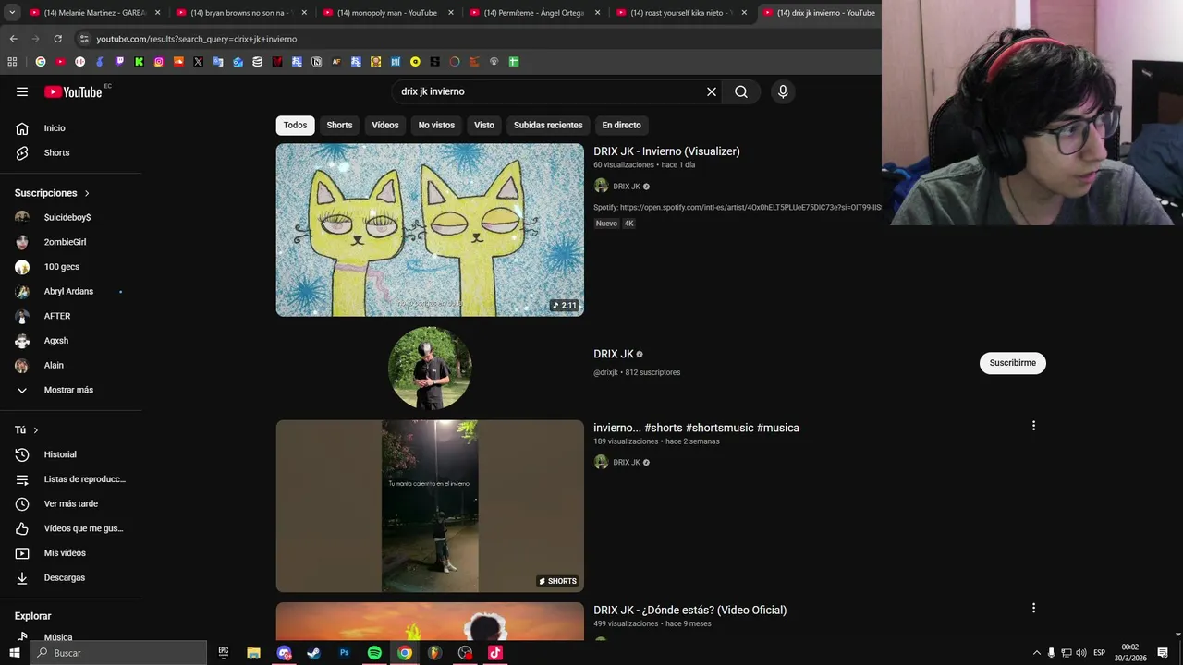Launch Spotify from the taskbar
Screen dimensions: 1183x665
point(374,653)
